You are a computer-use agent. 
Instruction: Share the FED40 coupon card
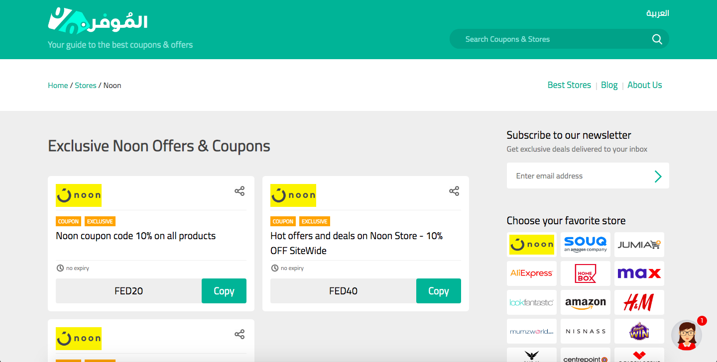pos(454,191)
